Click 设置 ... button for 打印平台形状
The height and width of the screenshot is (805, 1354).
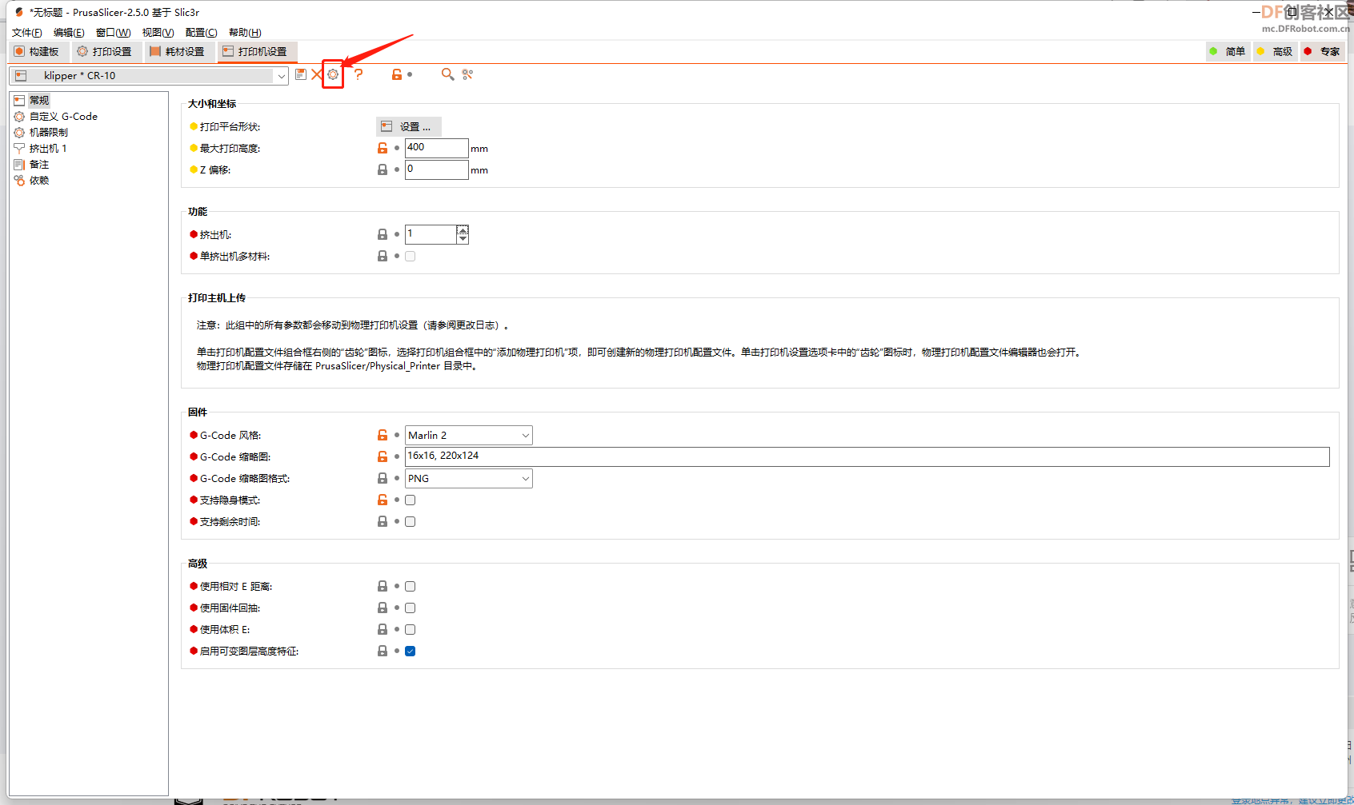(x=408, y=126)
